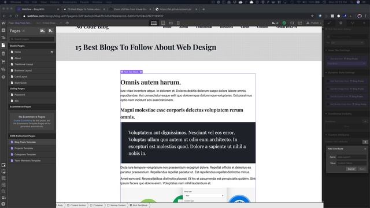370x208 pixels.
Task: Open the About page
Action: [32, 58]
